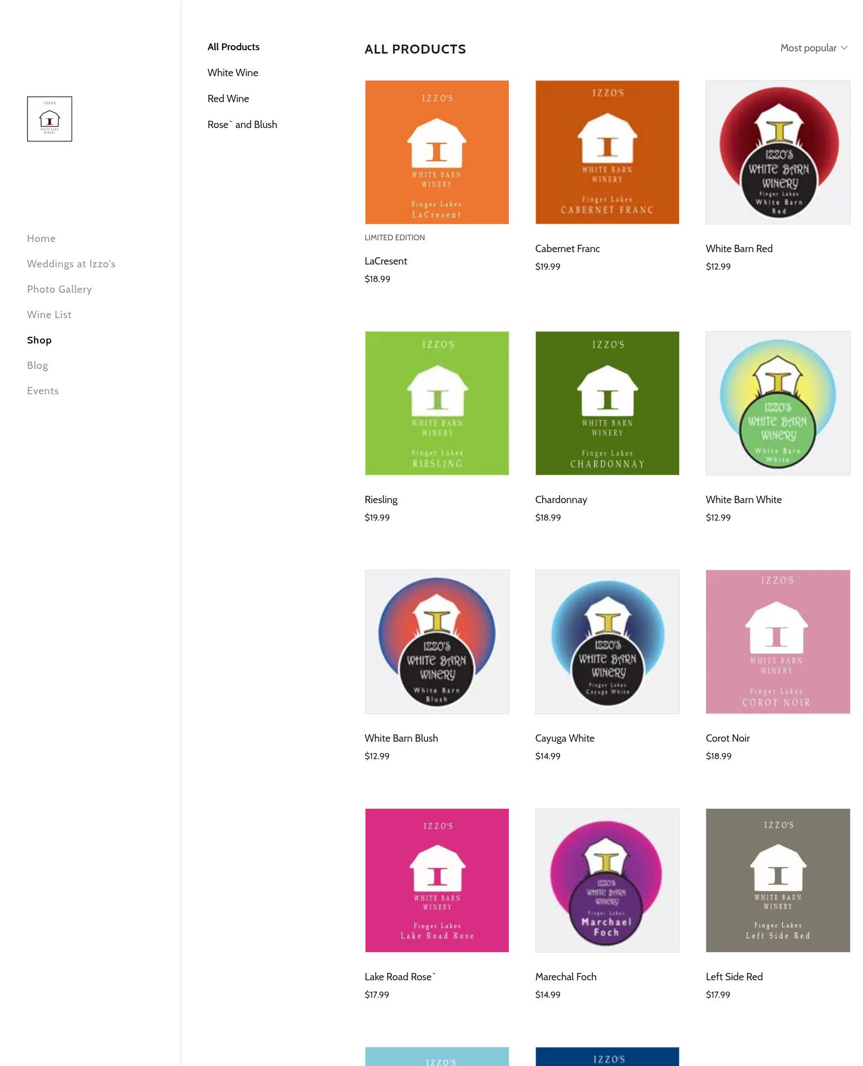Open the Riesling product image
Screen dimensions: 863x1066
click(437, 403)
